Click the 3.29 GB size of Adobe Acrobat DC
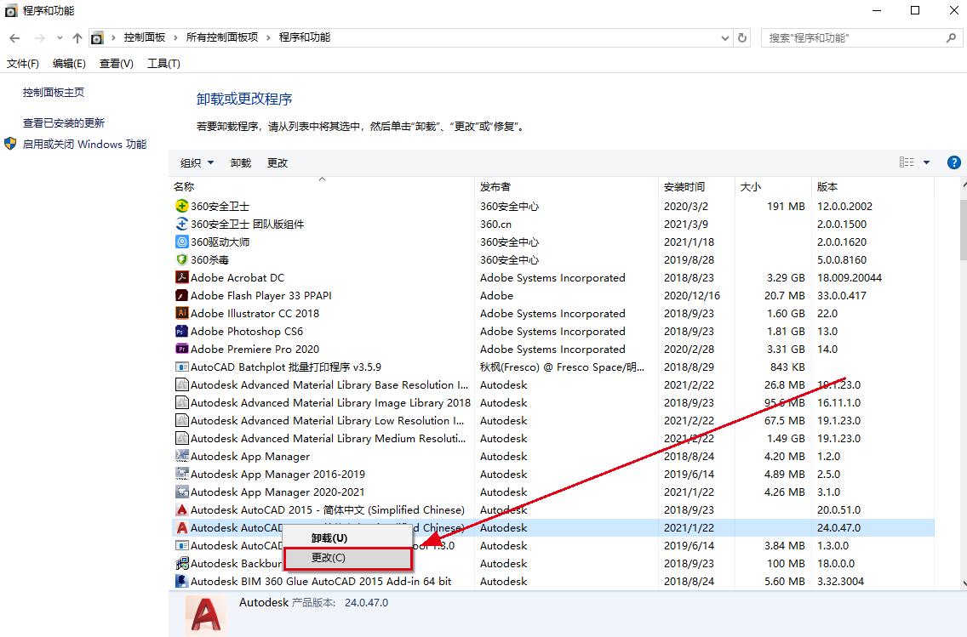The height and width of the screenshot is (637, 967). click(786, 277)
